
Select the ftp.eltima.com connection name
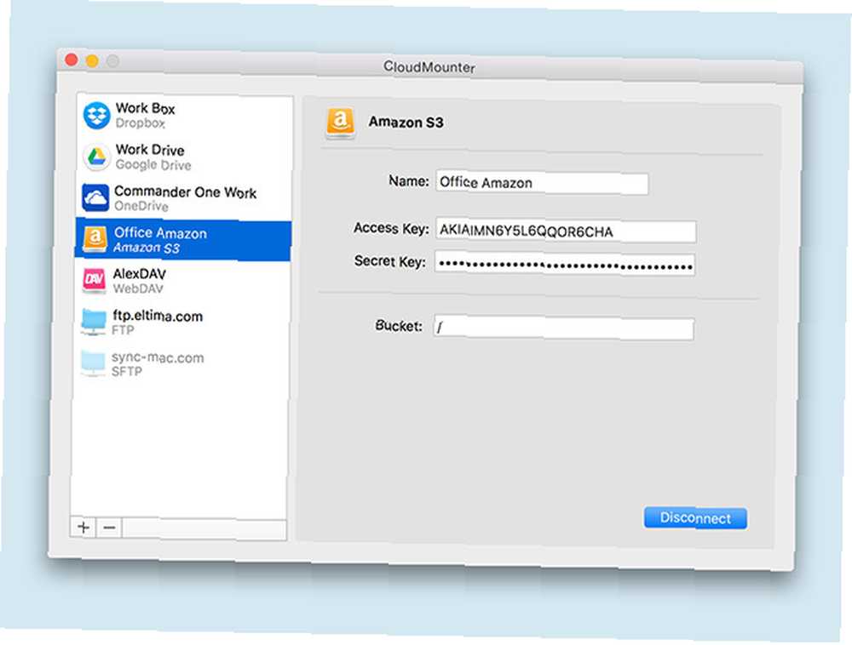pyautogui.click(x=158, y=316)
